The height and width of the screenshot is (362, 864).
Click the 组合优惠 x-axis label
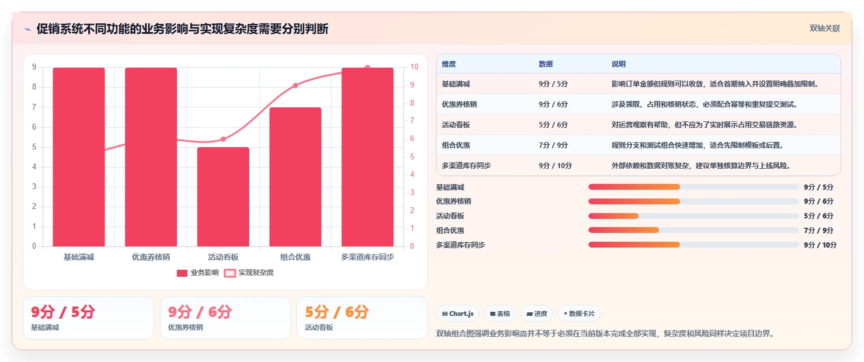(295, 257)
